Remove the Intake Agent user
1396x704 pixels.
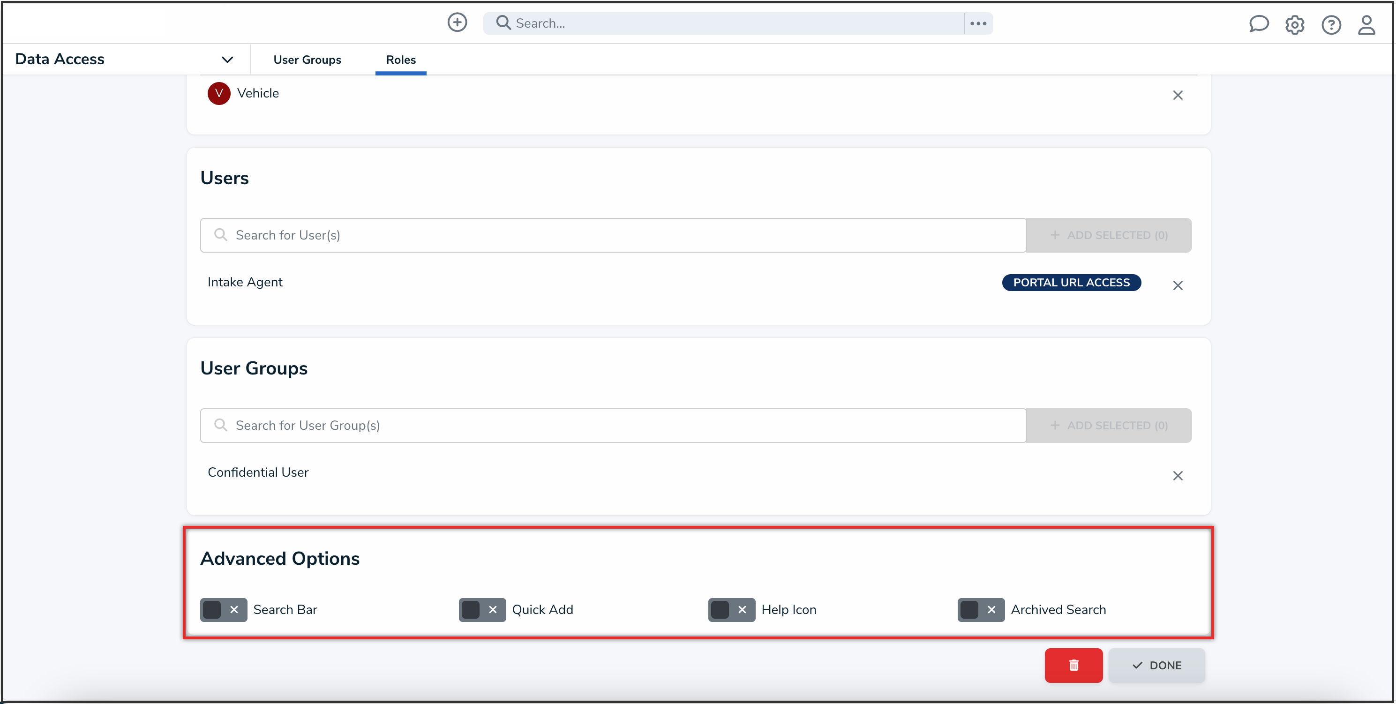[x=1177, y=285]
